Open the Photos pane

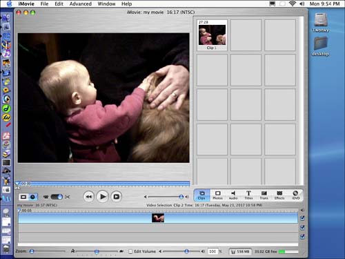point(217,195)
